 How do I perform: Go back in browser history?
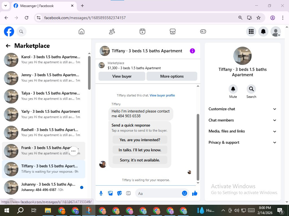pos(6,18)
